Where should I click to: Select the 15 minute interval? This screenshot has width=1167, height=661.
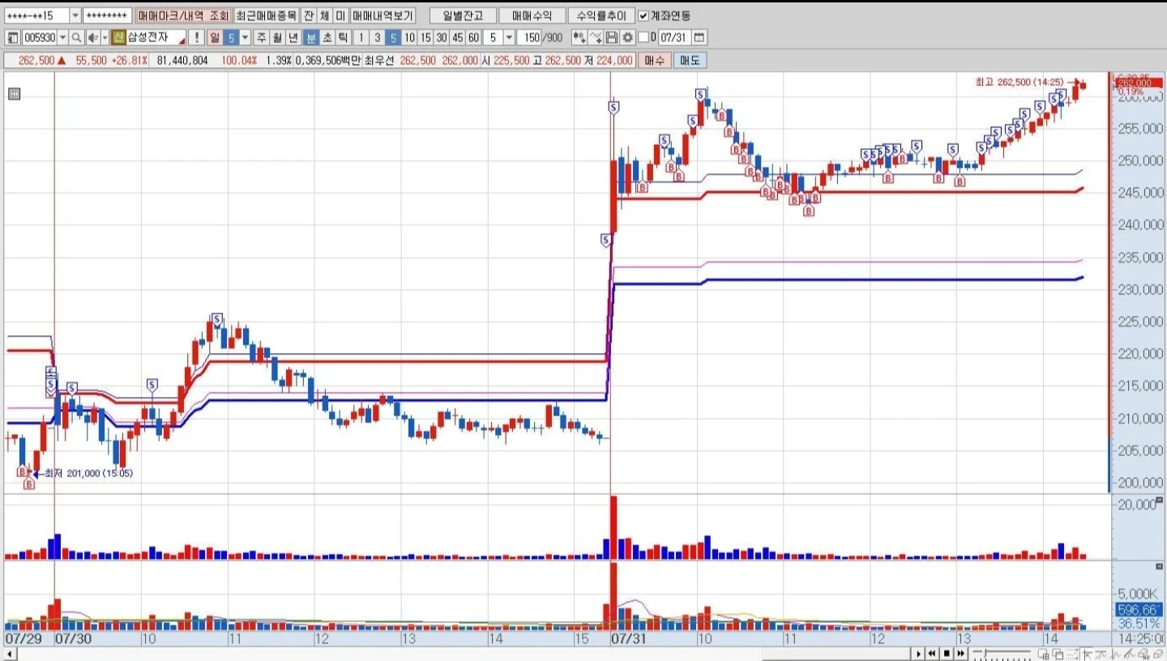tap(426, 37)
